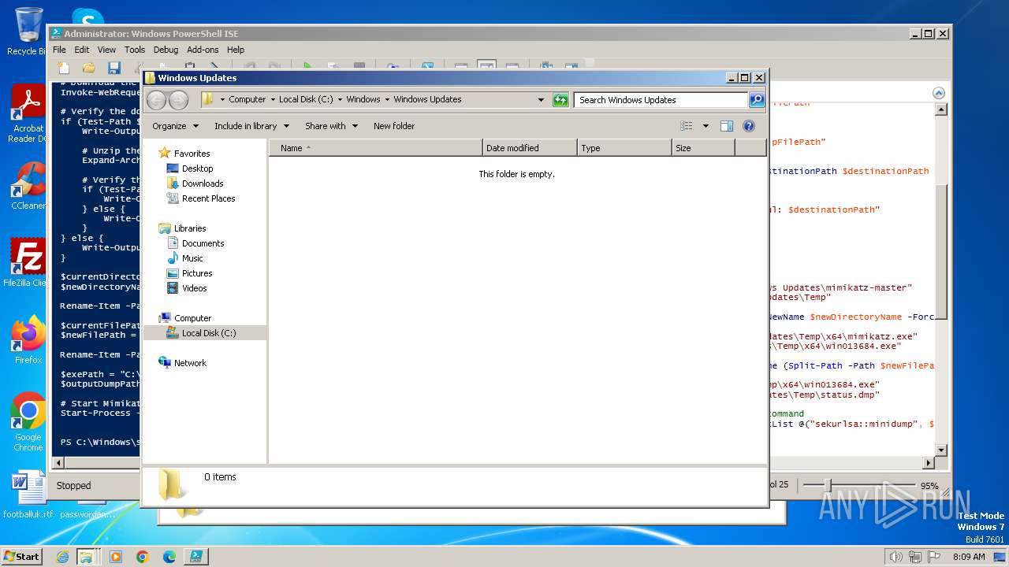Show the preview pane in Explorer
The width and height of the screenshot is (1009, 567).
727,126
